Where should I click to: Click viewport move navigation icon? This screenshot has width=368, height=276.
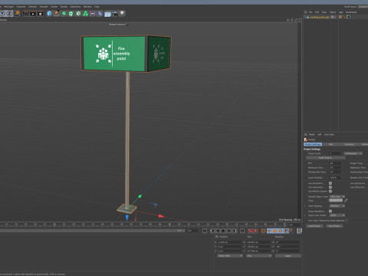pyautogui.click(x=288, y=20)
